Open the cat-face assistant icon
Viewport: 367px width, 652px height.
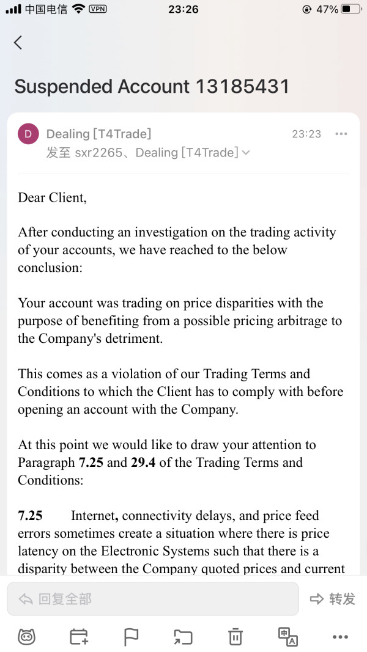tap(26, 637)
